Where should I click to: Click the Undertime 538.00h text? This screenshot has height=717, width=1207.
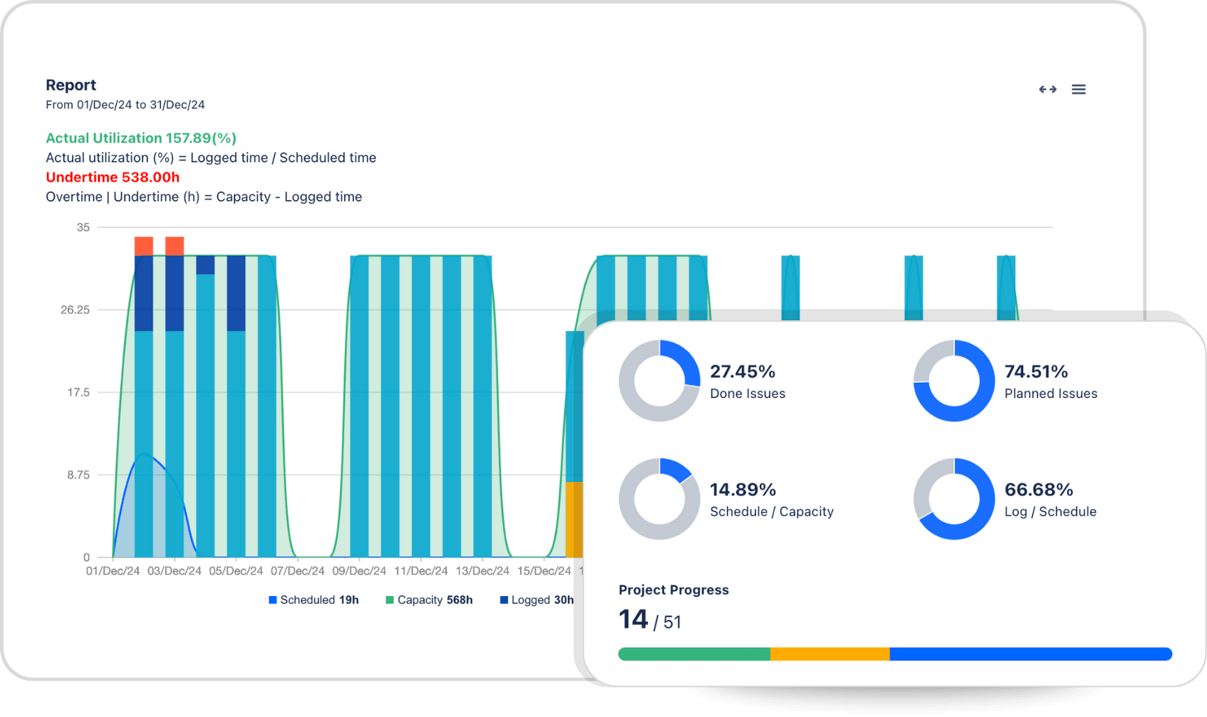112,177
